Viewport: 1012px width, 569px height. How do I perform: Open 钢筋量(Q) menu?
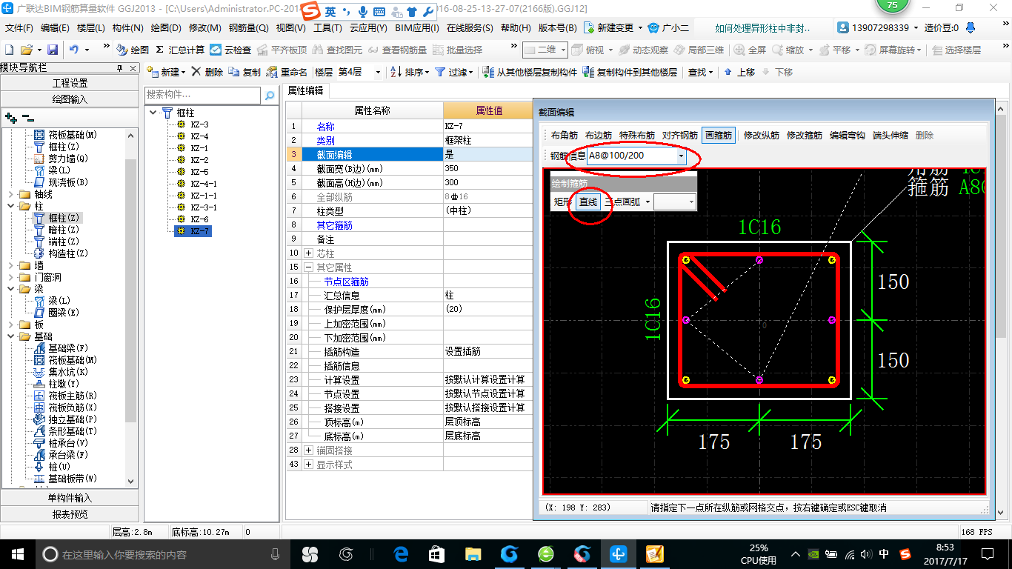tap(248, 28)
